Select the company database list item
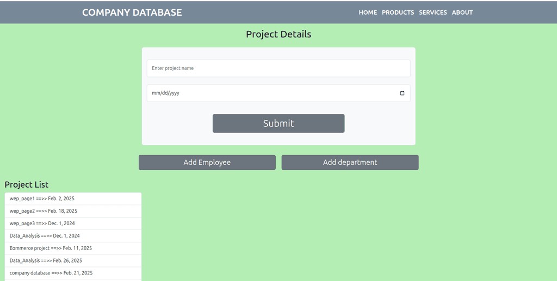The height and width of the screenshot is (281, 557). pyautogui.click(x=73, y=273)
